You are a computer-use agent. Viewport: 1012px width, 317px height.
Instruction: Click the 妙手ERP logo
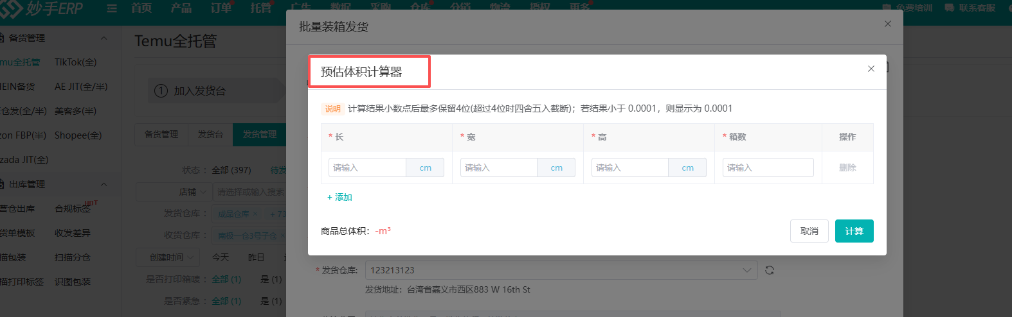pos(42,8)
